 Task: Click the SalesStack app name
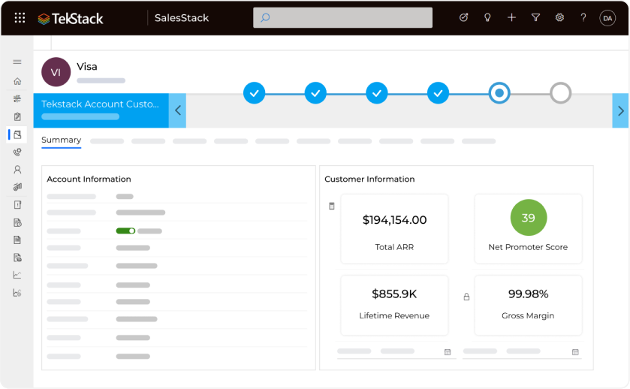pos(182,18)
